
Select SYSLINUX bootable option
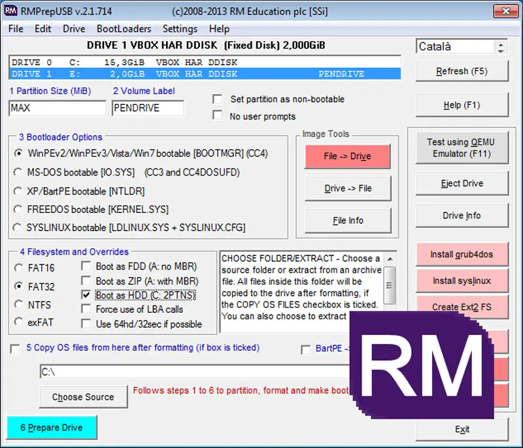pos(18,227)
